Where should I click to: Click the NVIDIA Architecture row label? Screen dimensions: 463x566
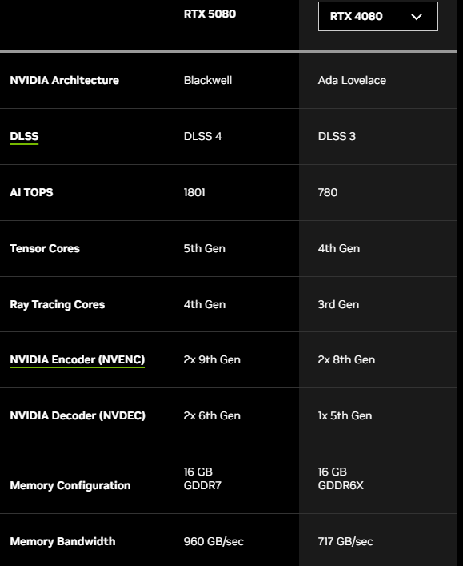(x=65, y=80)
